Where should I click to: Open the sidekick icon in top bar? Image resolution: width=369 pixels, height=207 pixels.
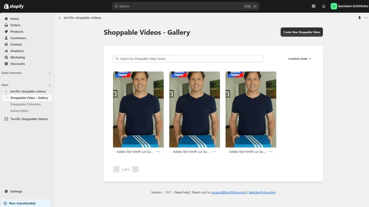(314, 6)
